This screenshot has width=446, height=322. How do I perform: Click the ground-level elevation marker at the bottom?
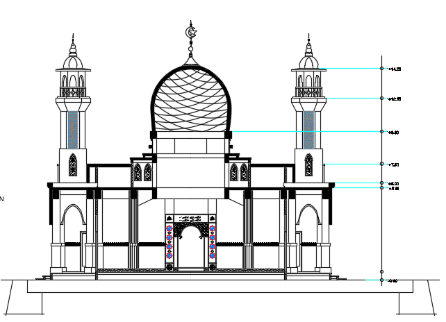(x=381, y=281)
